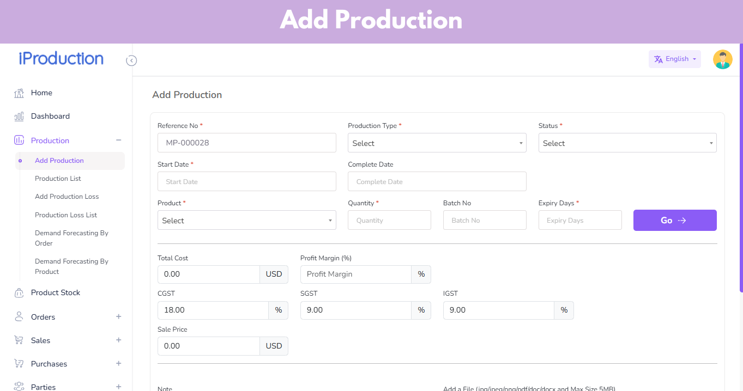
Task: Open Sales via the cart icon
Action: click(18, 340)
